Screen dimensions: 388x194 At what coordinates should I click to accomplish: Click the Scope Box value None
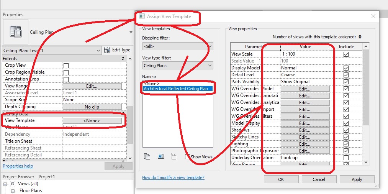coord(92,100)
